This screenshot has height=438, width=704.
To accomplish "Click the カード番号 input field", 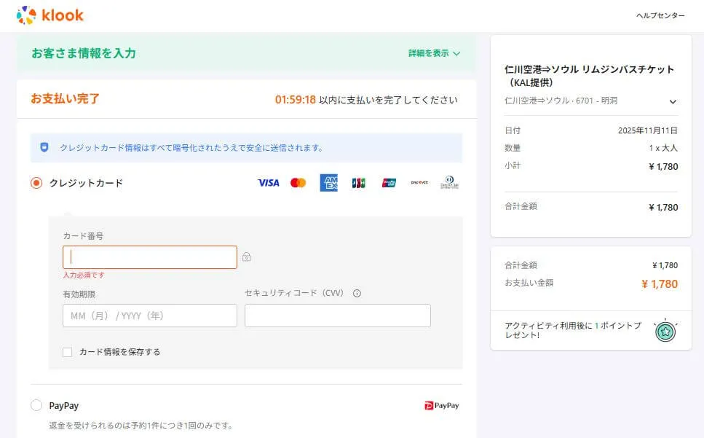I will point(149,257).
